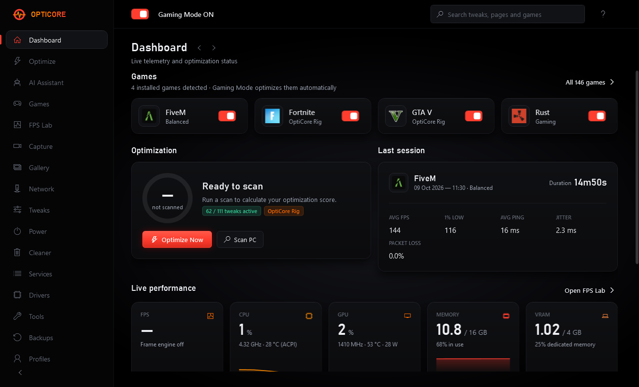Click the 1% LOW value 116
The width and height of the screenshot is (639, 387).
tap(450, 230)
